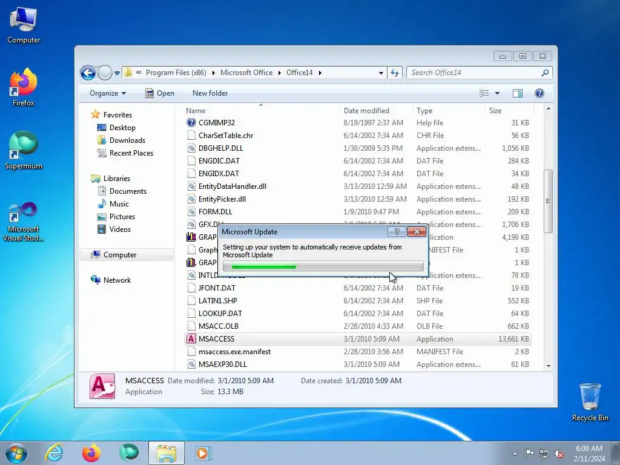Screen dimensions: 620x465
Task: Expand the address bar history dropdown
Action: point(381,73)
